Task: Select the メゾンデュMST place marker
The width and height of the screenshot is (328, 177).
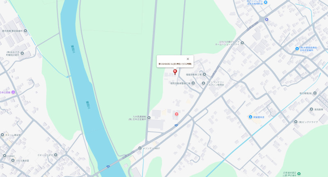Action: pos(140,148)
